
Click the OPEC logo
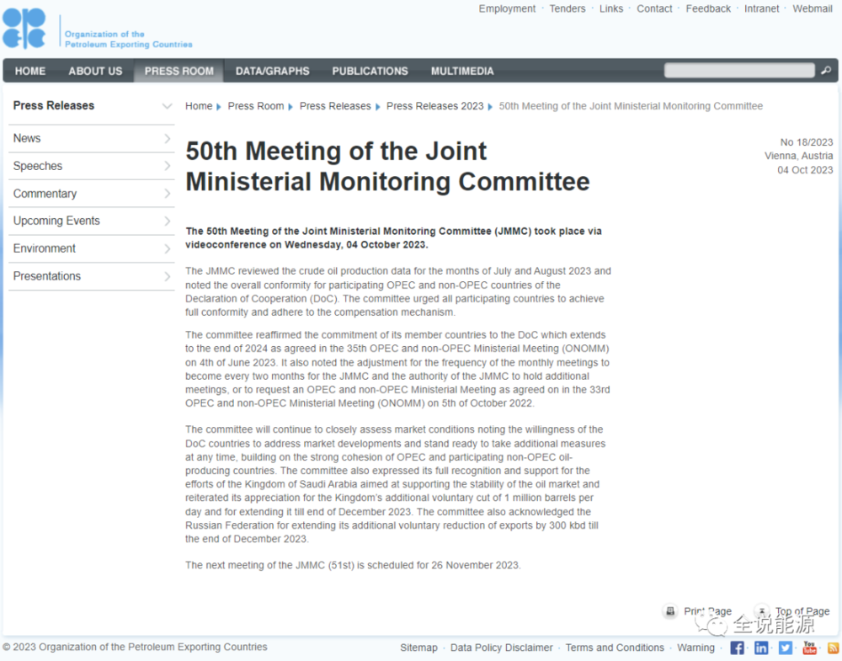[24, 29]
